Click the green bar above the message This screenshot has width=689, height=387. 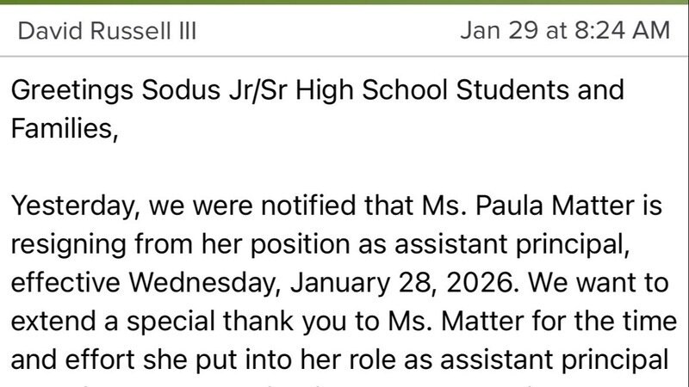coord(344,3)
